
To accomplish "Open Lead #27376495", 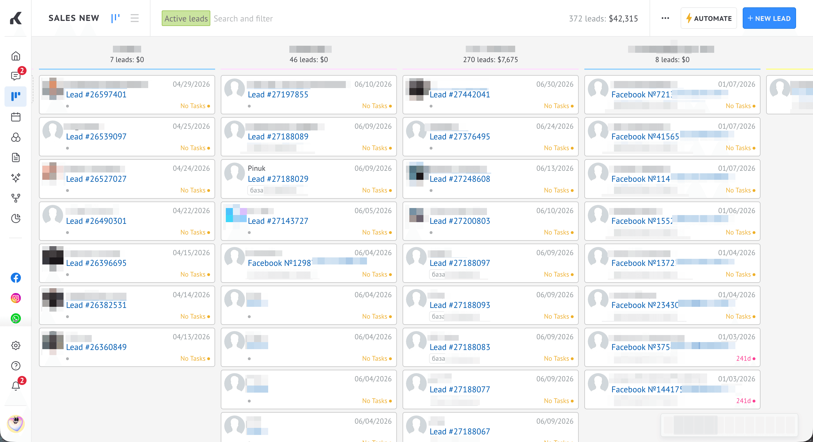I will (x=460, y=137).
